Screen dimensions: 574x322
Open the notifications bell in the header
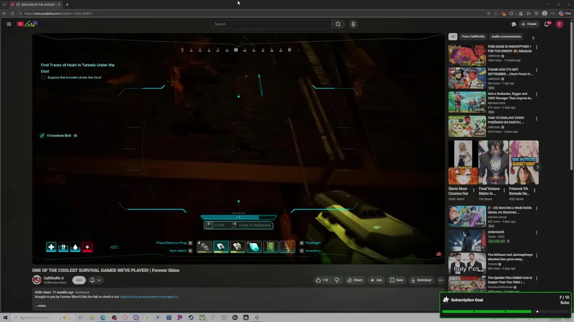click(x=547, y=24)
